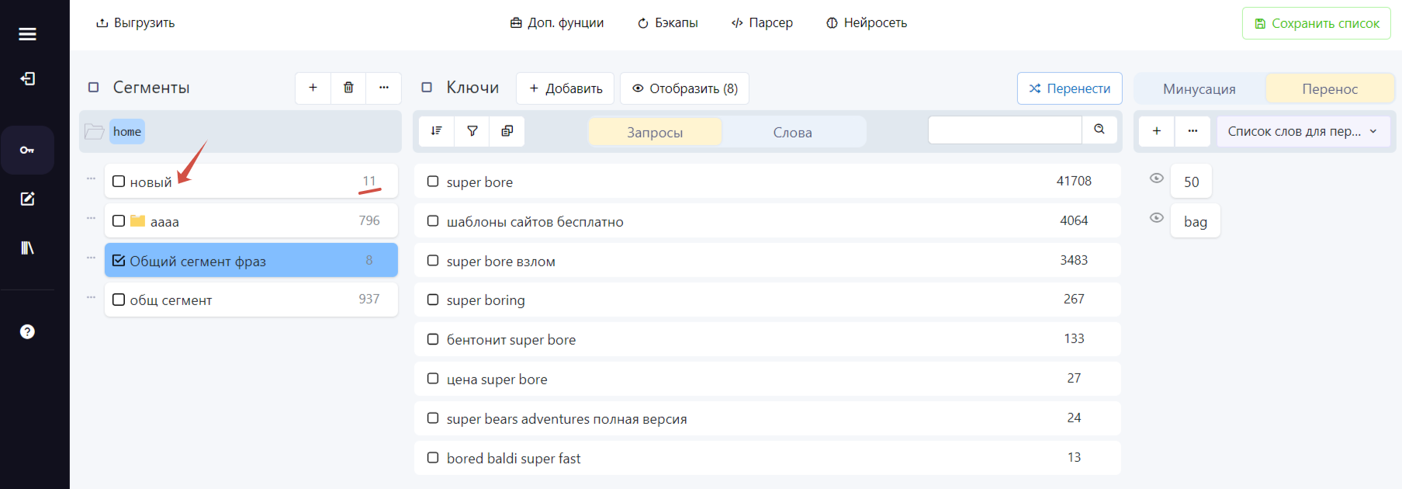Open segments more options ellipsis
This screenshot has height=489, width=1402.
click(x=384, y=88)
